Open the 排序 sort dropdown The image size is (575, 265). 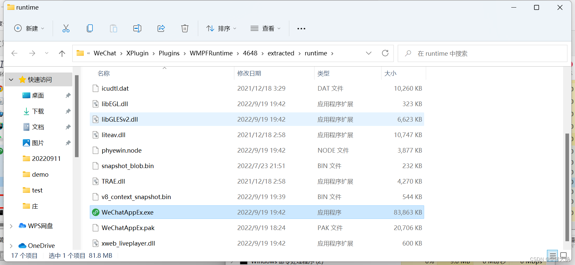[x=221, y=28]
